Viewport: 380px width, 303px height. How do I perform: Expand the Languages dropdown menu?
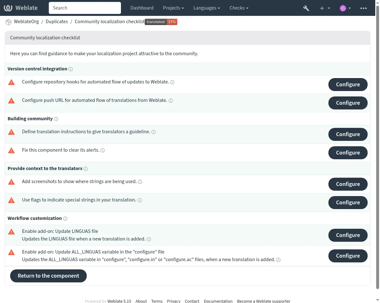206,8
